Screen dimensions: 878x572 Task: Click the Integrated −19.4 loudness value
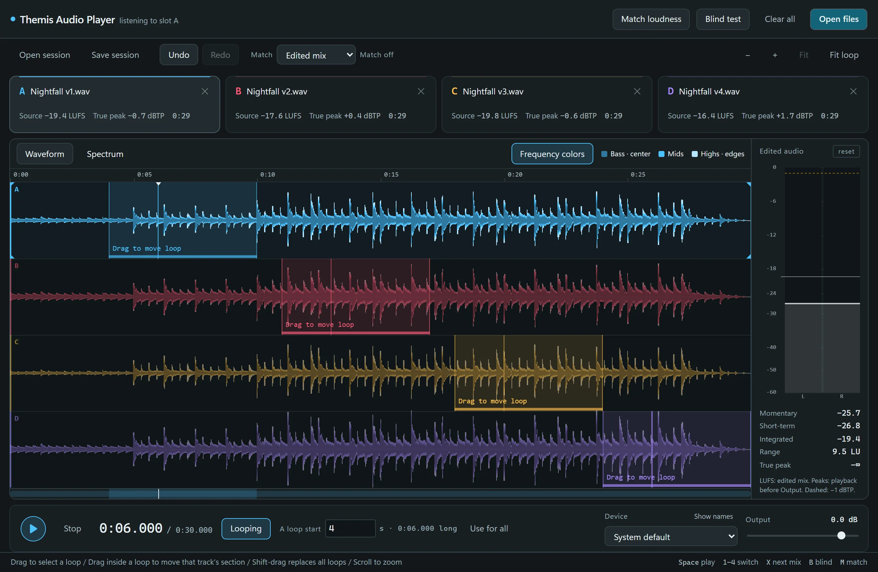tap(848, 439)
